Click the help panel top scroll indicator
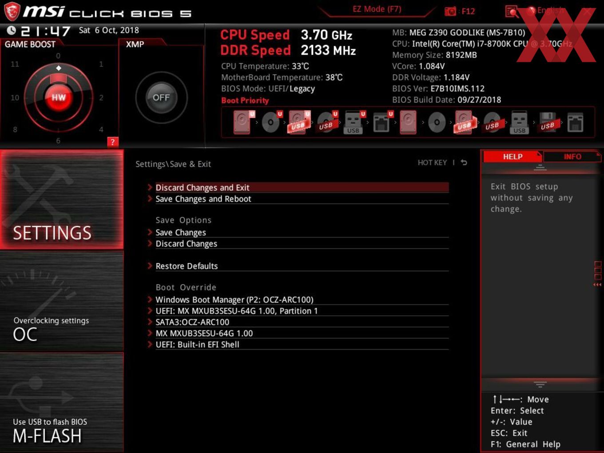The height and width of the screenshot is (453, 604). click(540, 168)
